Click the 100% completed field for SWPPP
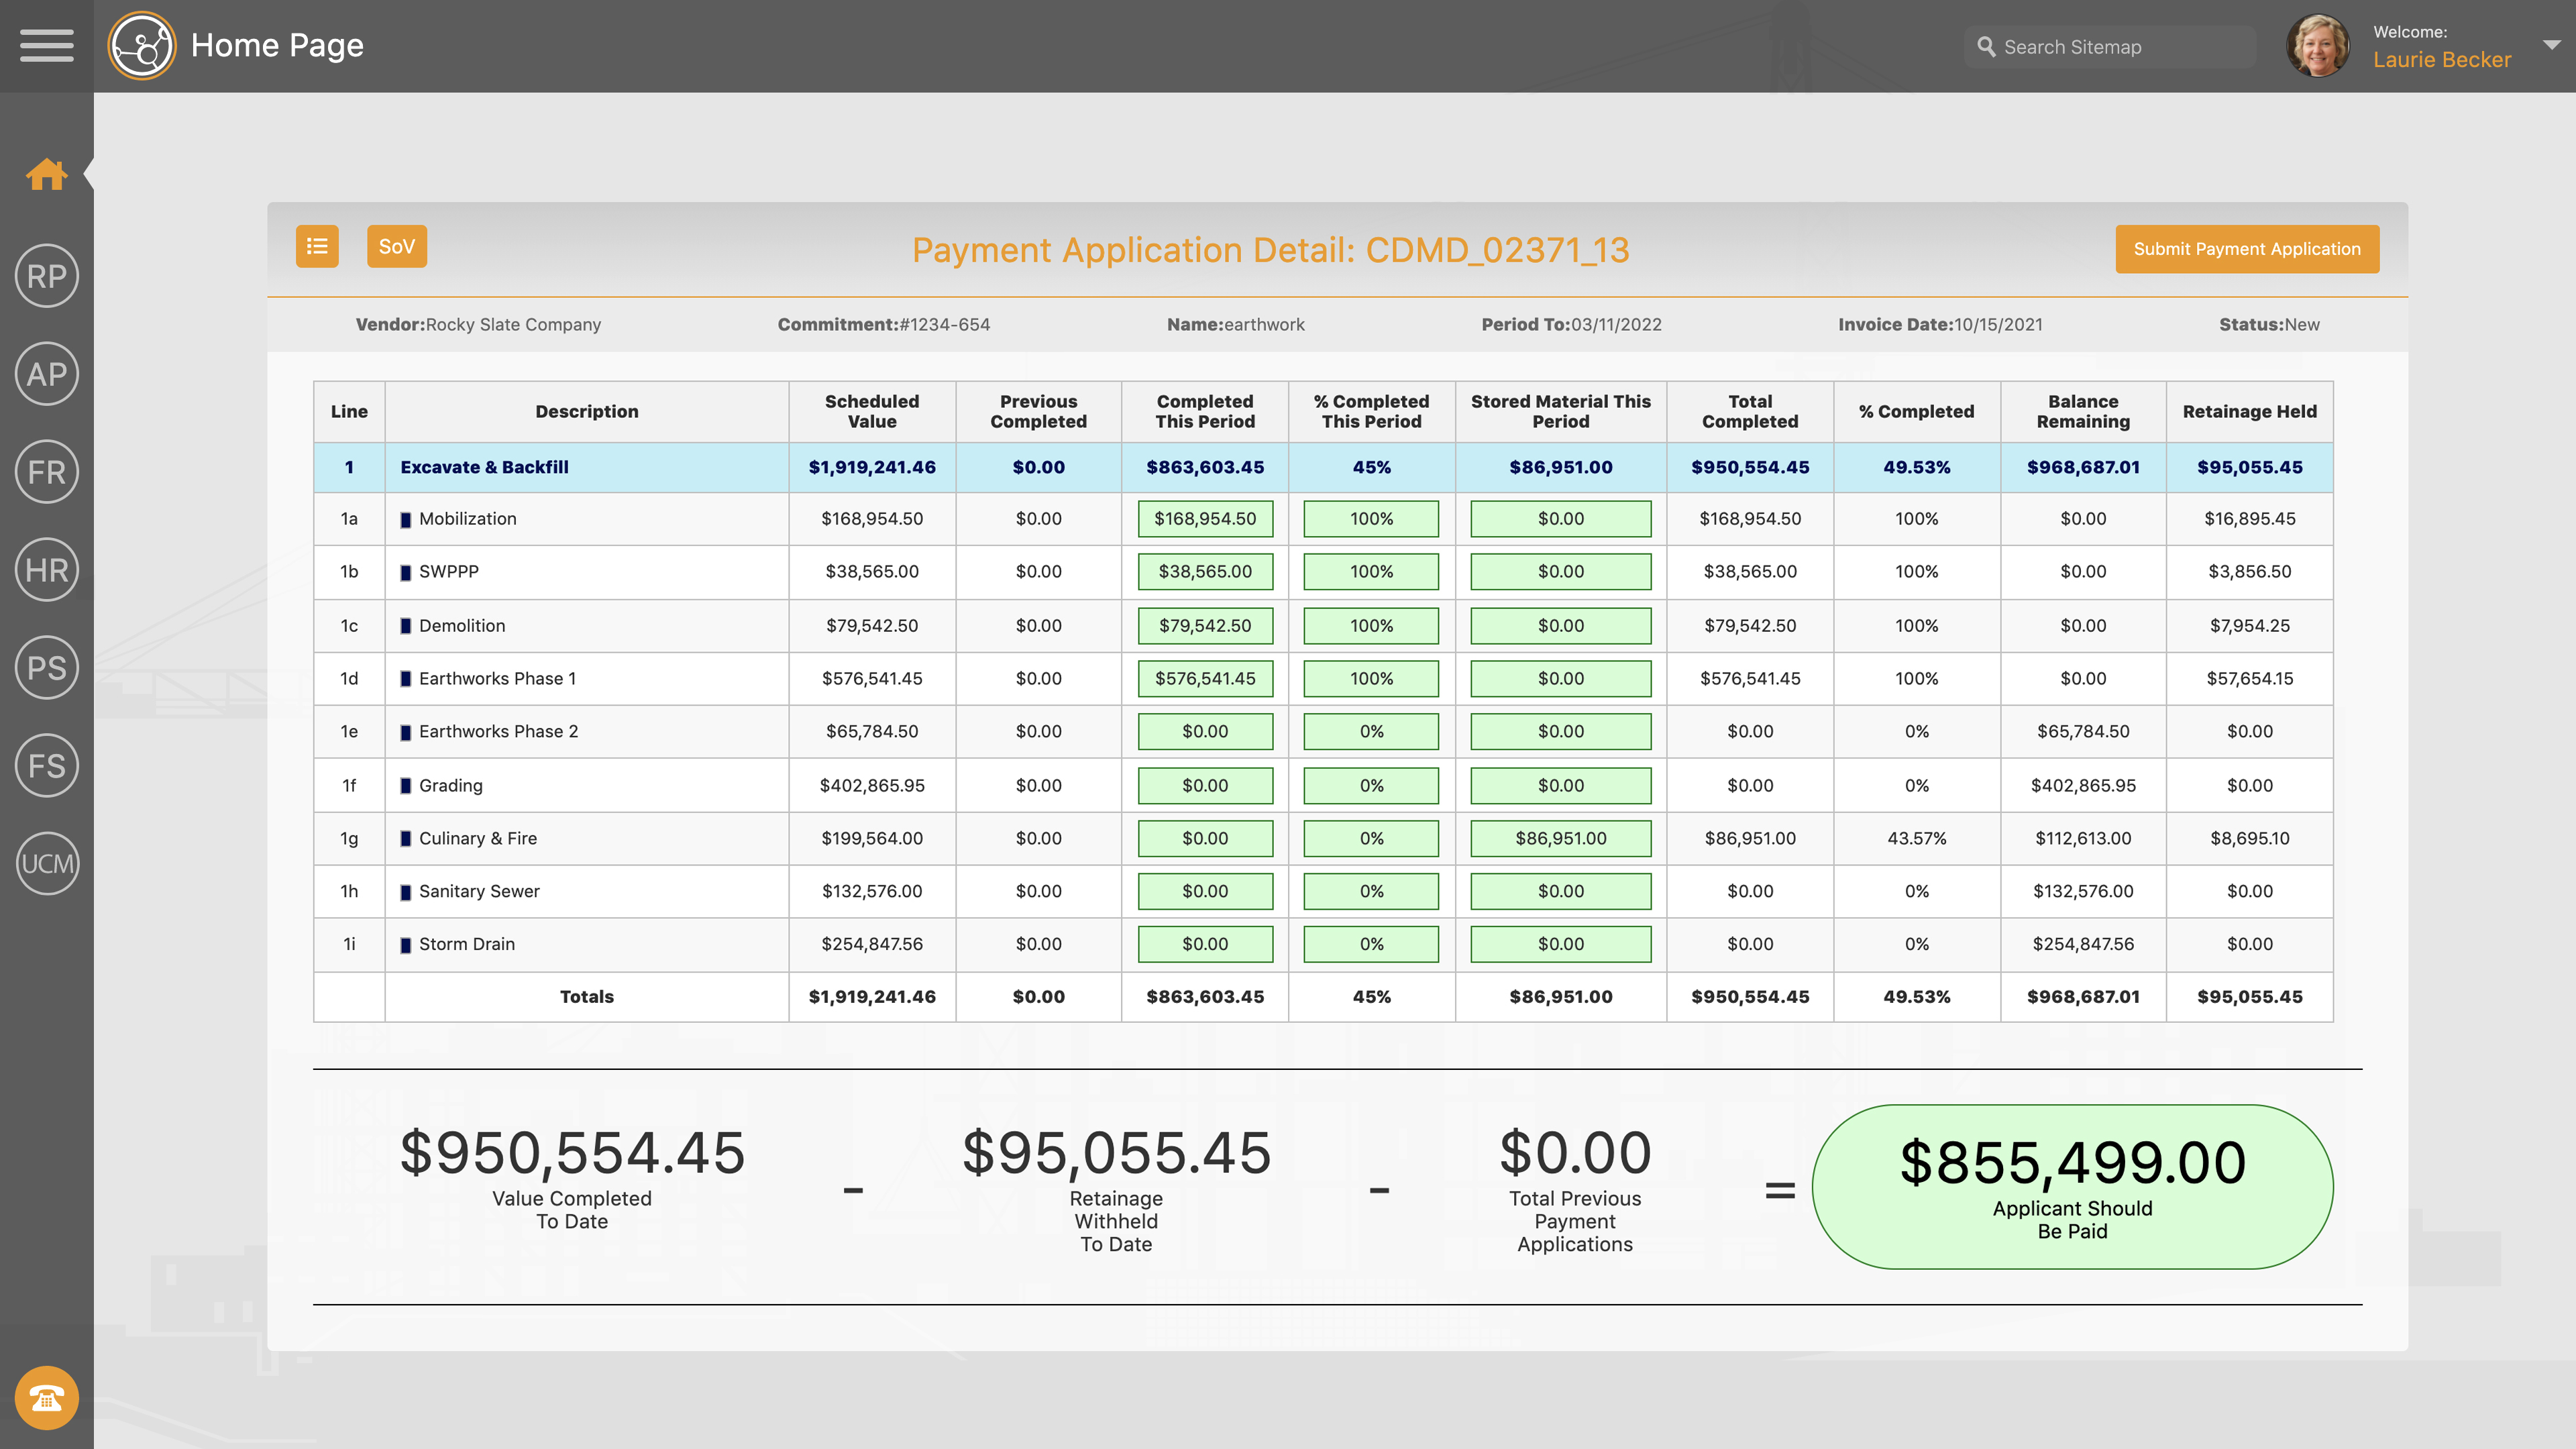This screenshot has height=1449, width=2576. (1371, 571)
